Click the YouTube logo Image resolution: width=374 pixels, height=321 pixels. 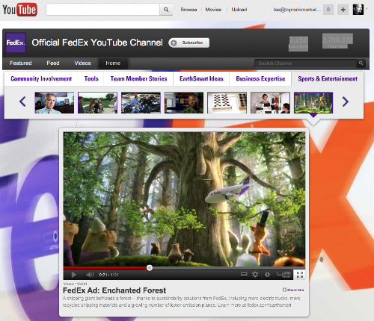[x=20, y=10]
